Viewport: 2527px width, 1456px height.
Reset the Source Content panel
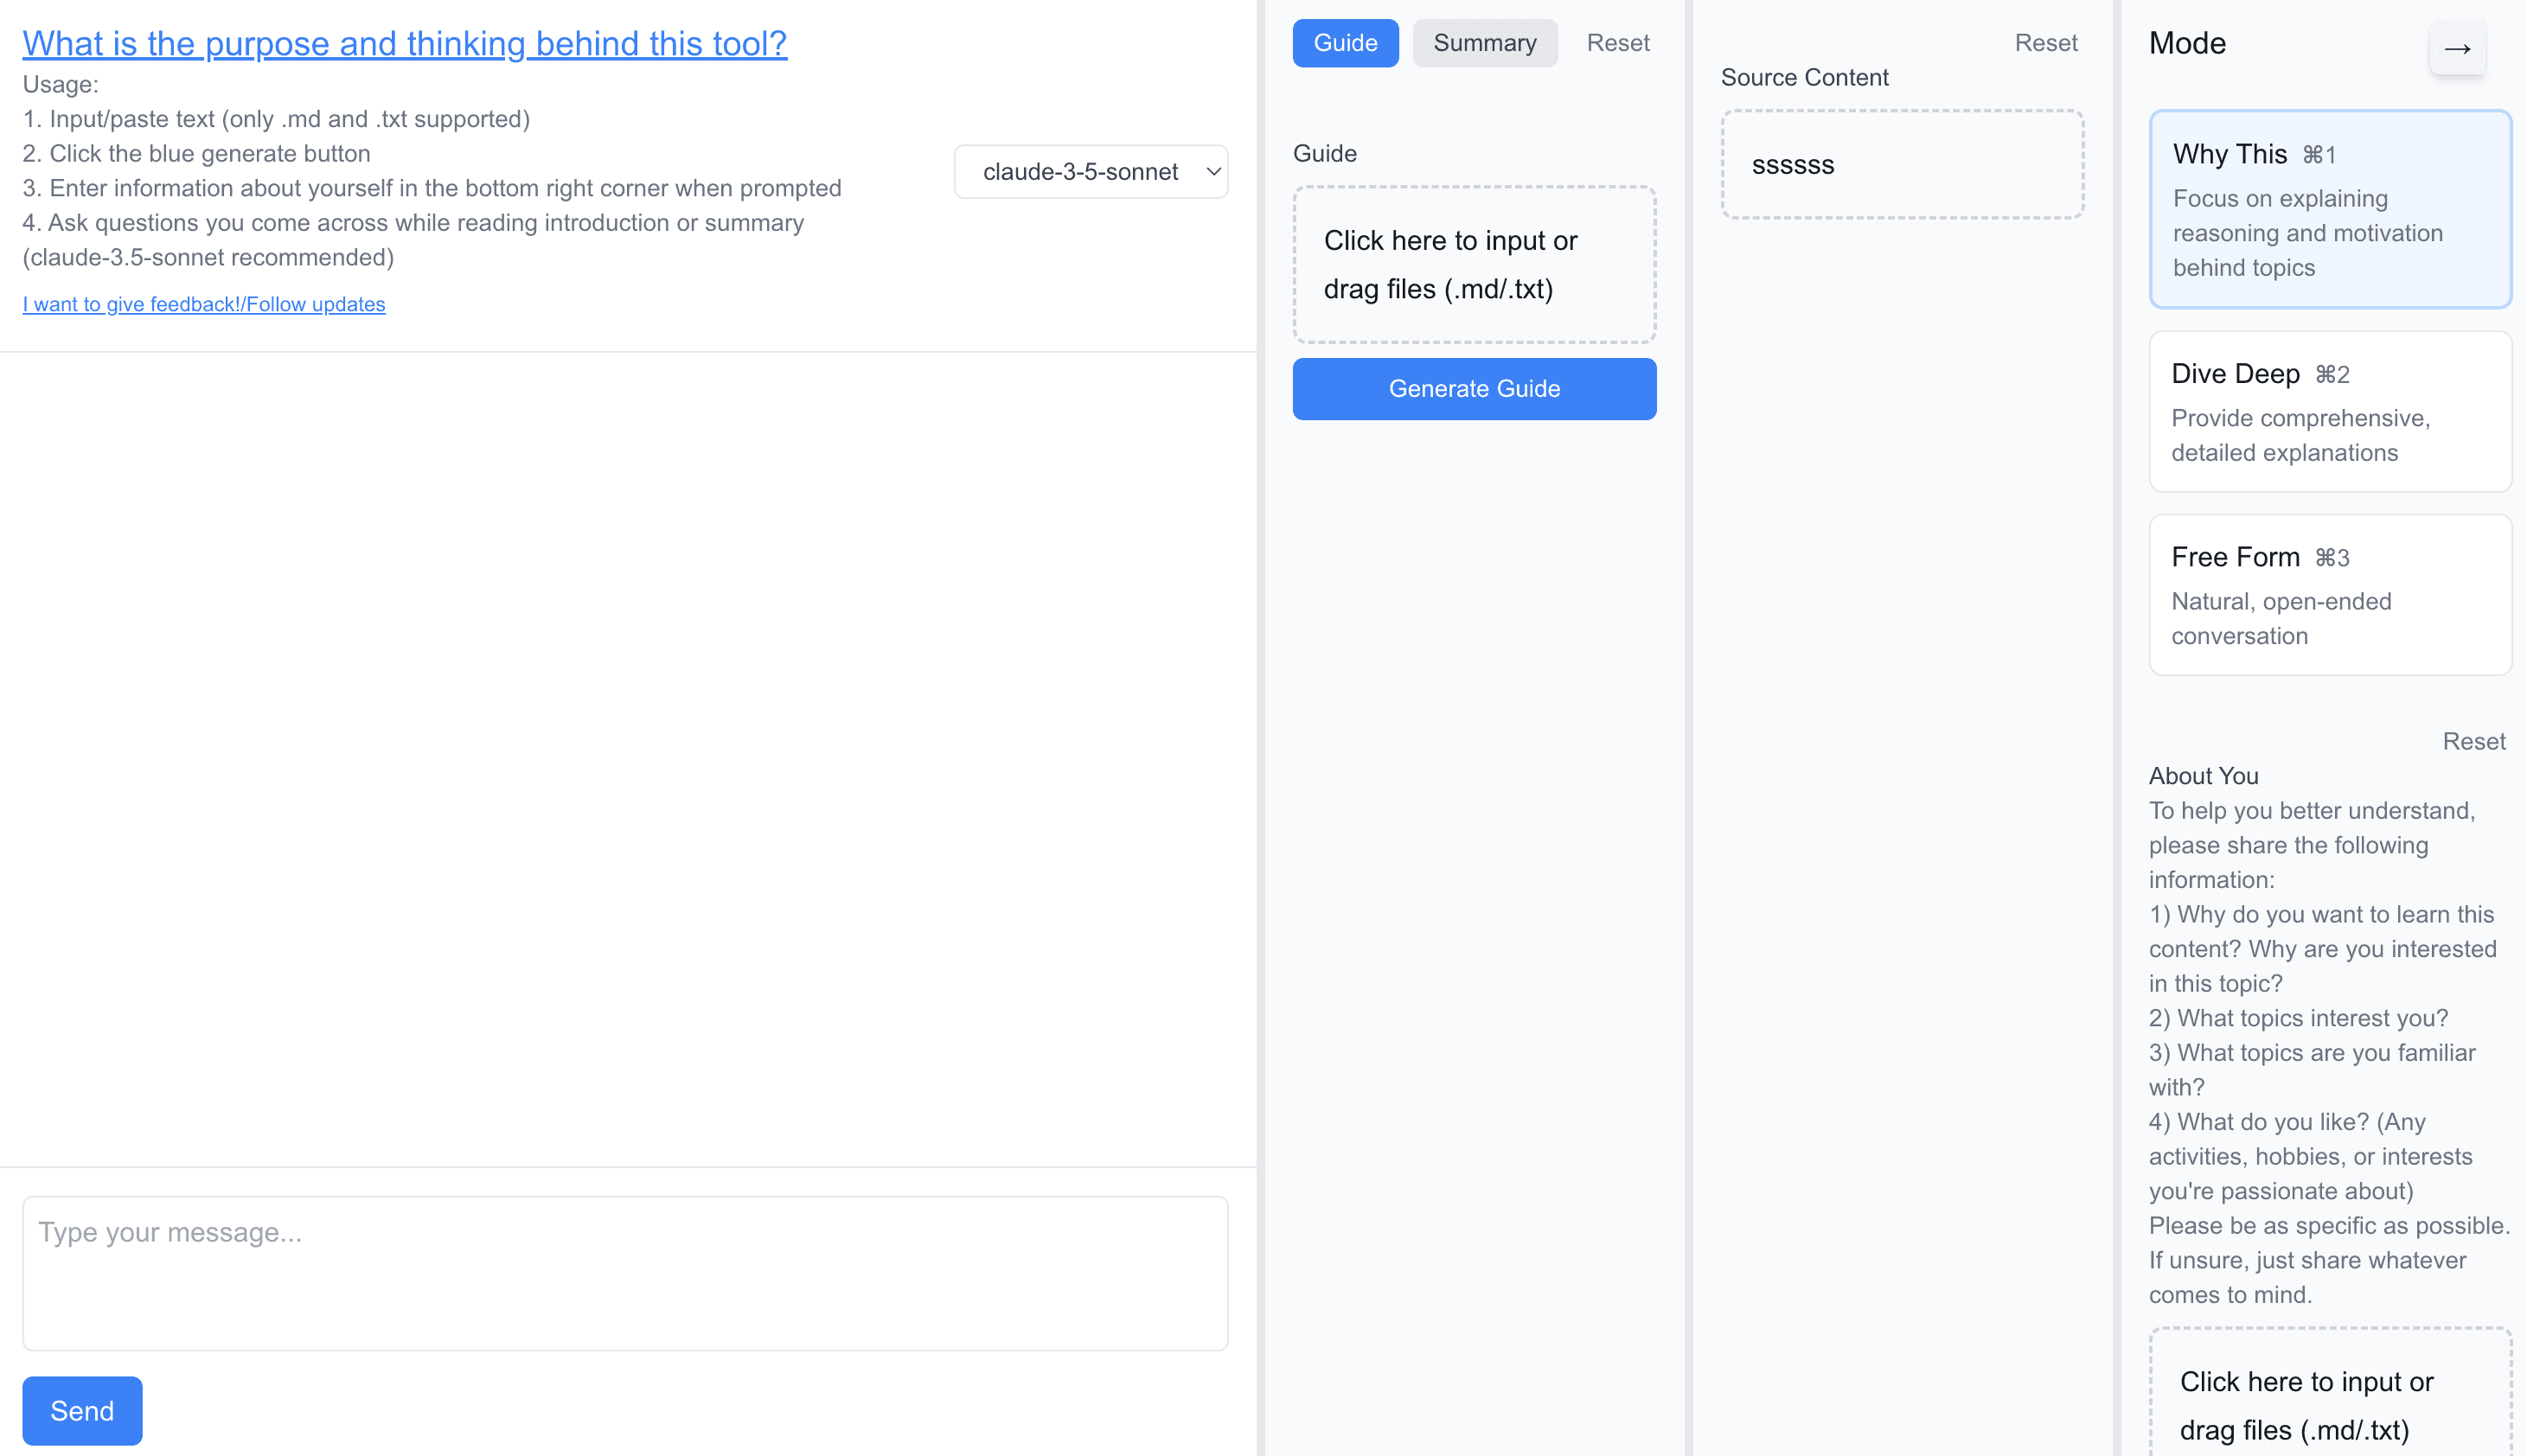click(x=2045, y=42)
